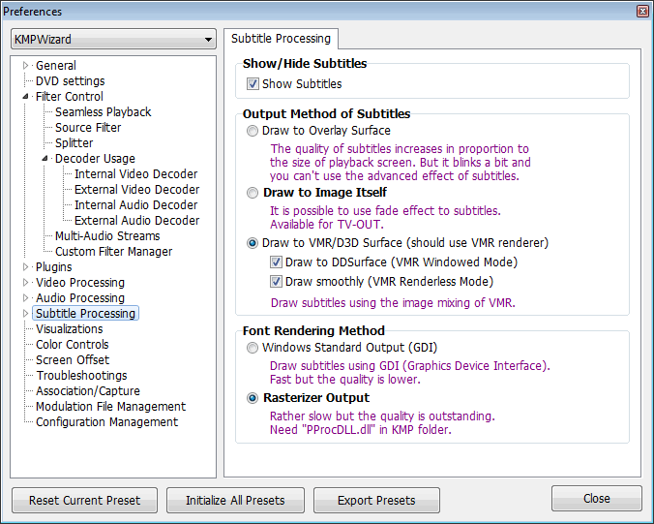This screenshot has width=654, height=524.
Task: Uncheck Draw to DDSurface option
Action: point(277,262)
